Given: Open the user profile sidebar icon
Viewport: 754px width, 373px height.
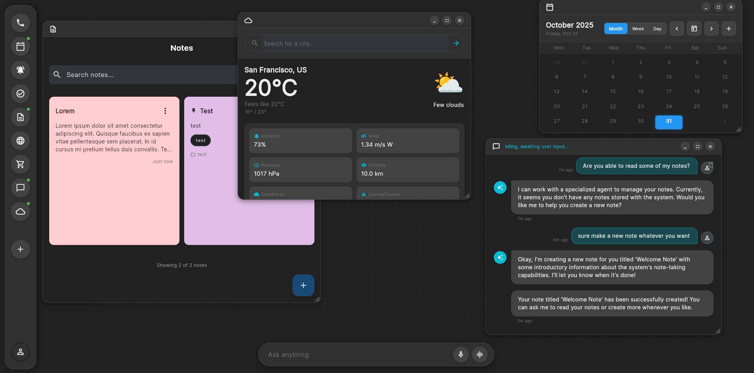Looking at the screenshot, I should point(20,352).
